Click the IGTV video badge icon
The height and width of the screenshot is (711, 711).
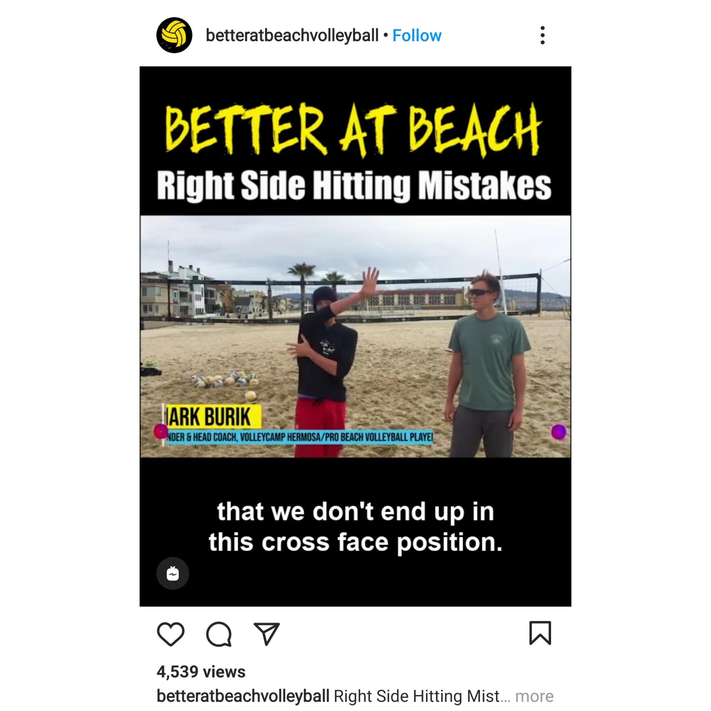tap(173, 574)
